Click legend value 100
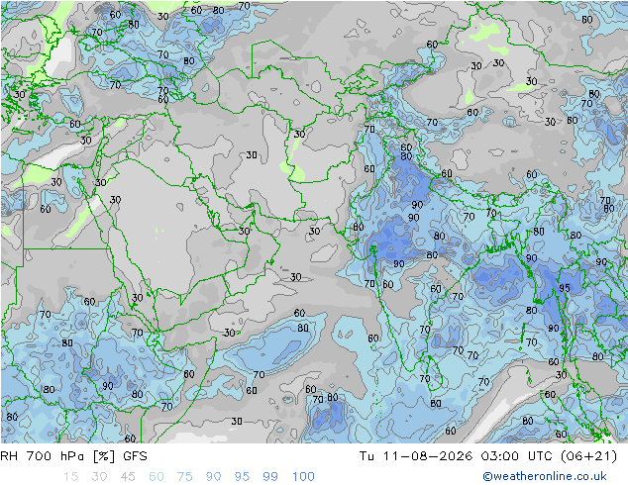628x485 pixels. point(303,477)
